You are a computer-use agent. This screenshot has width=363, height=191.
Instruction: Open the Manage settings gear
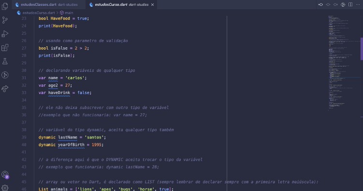[5, 188]
